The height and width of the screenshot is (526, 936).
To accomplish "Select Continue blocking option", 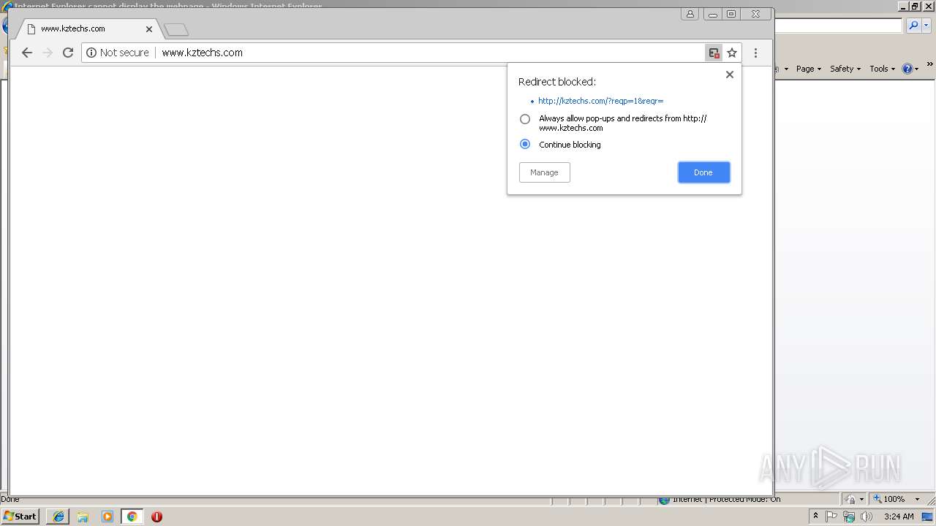I will (x=525, y=144).
